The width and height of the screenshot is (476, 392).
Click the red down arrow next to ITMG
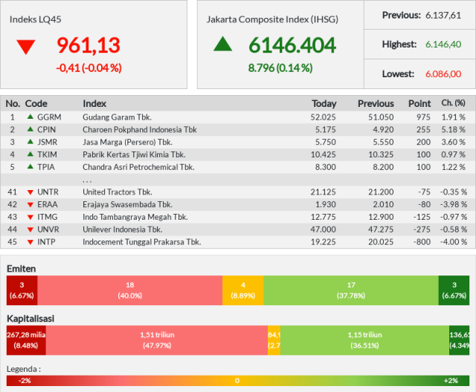point(30,218)
